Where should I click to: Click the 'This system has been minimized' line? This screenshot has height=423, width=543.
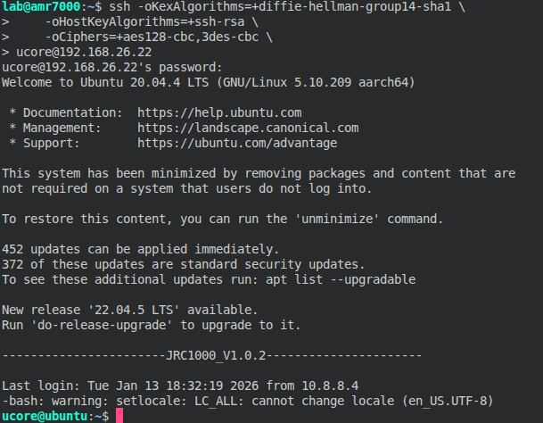[x=259, y=173]
